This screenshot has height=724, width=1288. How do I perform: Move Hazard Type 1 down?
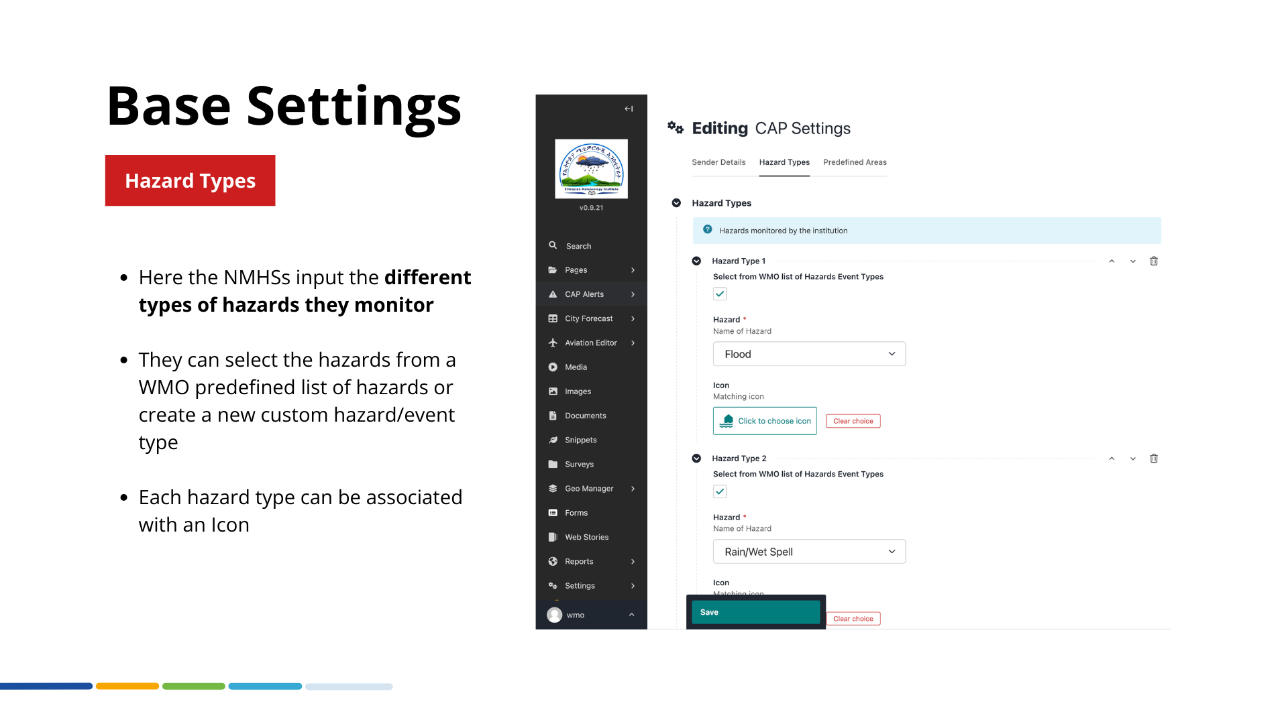pyautogui.click(x=1133, y=261)
